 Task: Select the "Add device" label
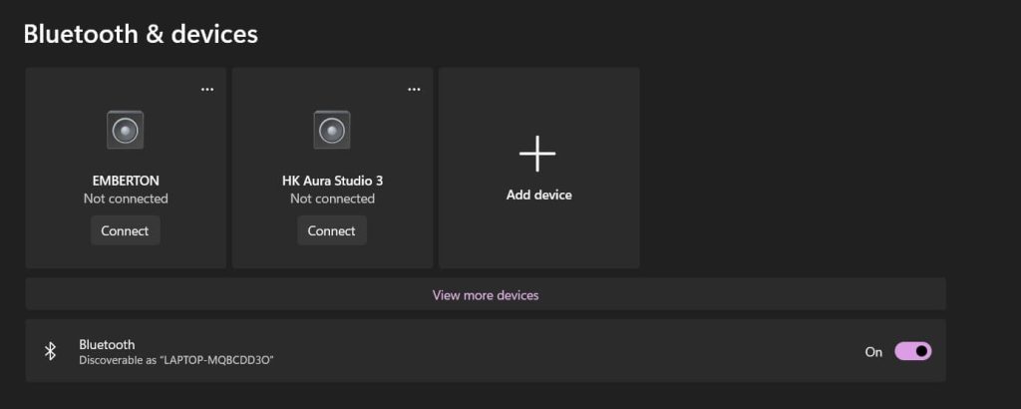click(x=538, y=196)
